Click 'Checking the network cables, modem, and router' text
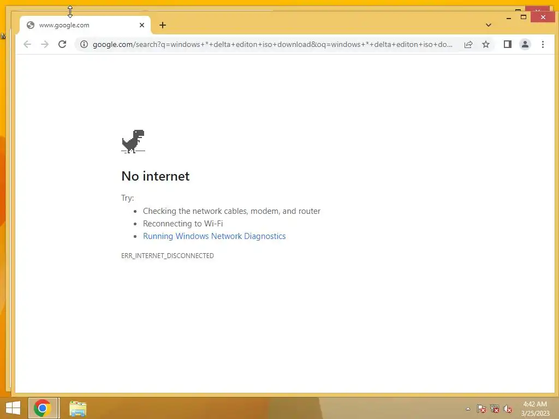Image resolution: width=559 pixels, height=419 pixels. [231, 211]
